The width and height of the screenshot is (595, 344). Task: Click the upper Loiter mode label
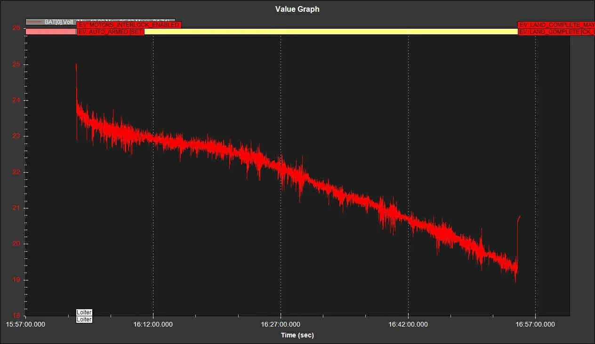(x=84, y=312)
